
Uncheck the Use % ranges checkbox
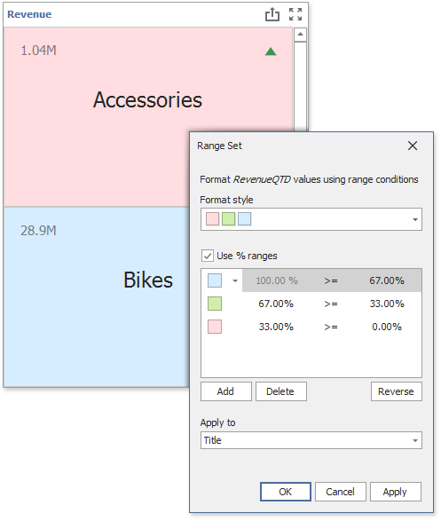(208, 256)
